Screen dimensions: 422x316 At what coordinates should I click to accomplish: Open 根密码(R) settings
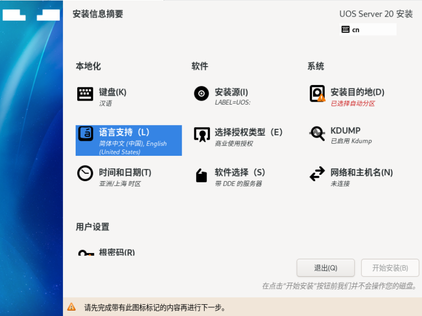117,253
